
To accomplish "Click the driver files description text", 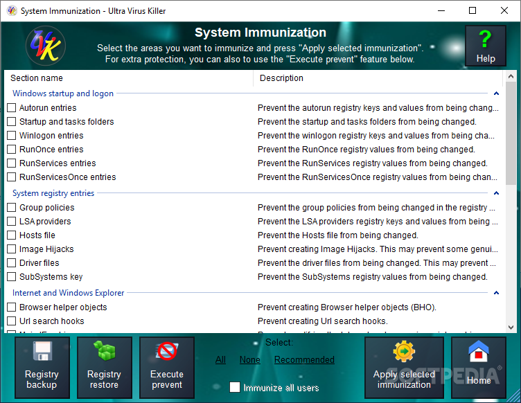I will pyautogui.click(x=377, y=263).
